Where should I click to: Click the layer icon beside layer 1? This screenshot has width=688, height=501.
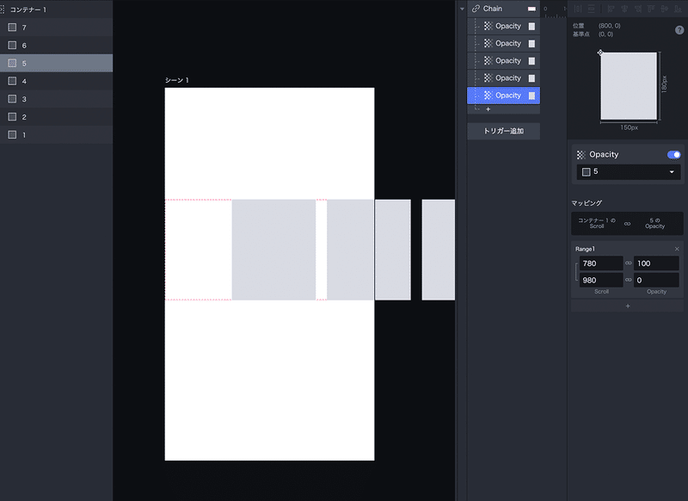[12, 135]
